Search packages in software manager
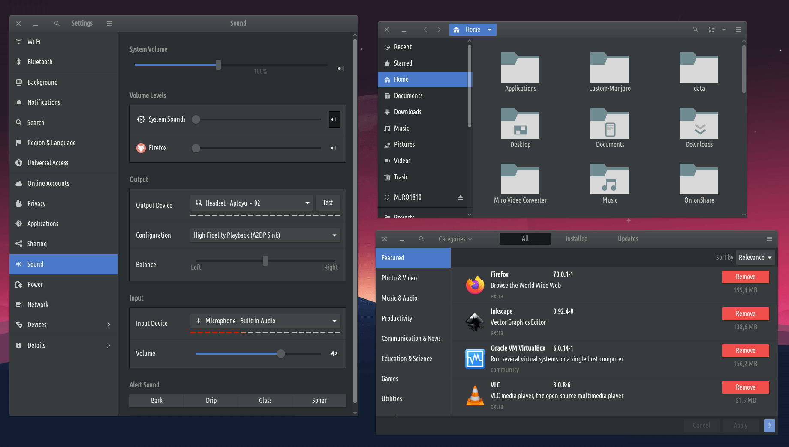The width and height of the screenshot is (789, 447). pos(421,239)
